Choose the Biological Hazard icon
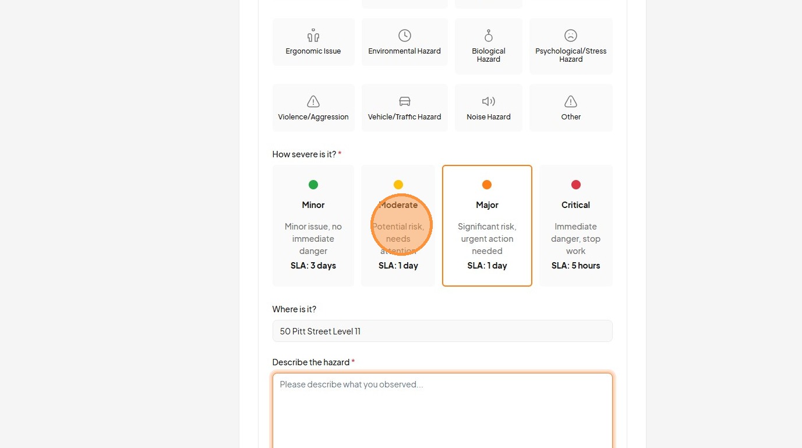The width and height of the screenshot is (802, 448). click(x=489, y=36)
